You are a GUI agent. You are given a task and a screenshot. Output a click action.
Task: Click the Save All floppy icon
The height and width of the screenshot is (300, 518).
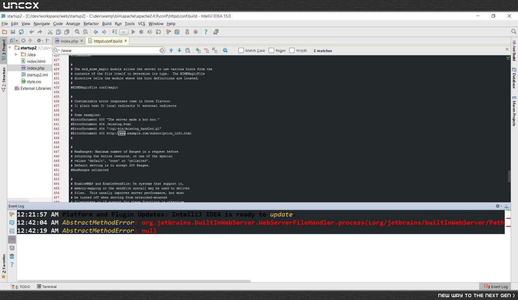point(13,32)
